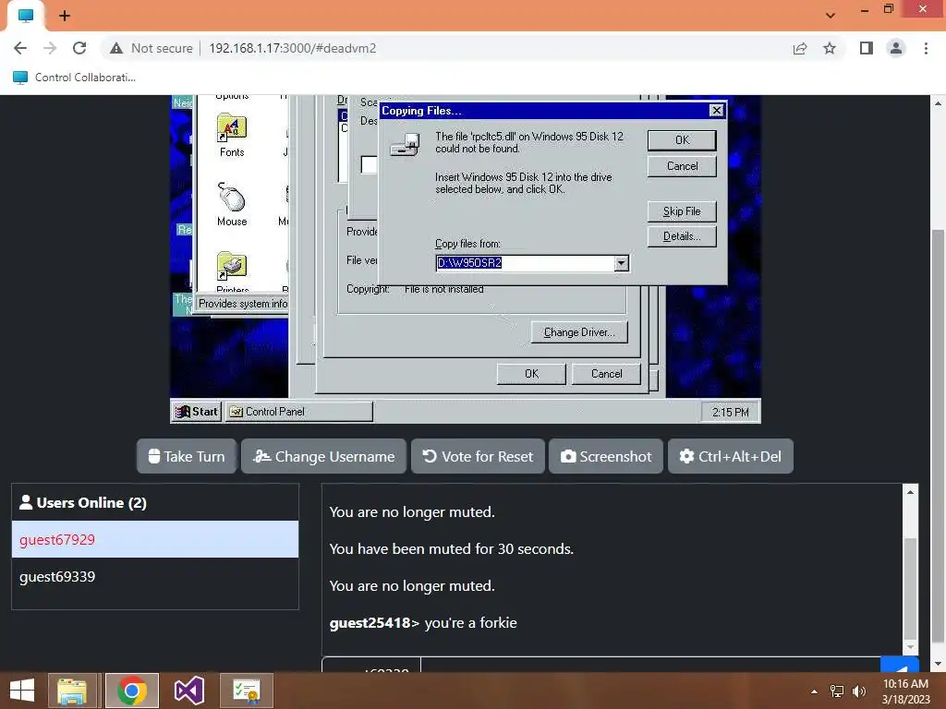Image resolution: width=946 pixels, height=709 pixels.
Task: Open the Fonts icon in Control Panel
Action: click(232, 135)
